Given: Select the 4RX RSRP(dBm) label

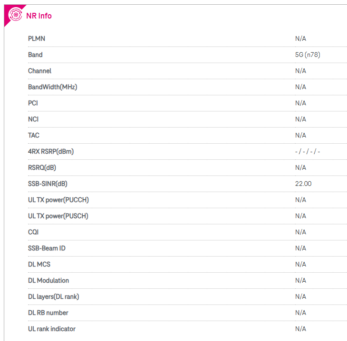Looking at the screenshot, I should click(x=51, y=151).
